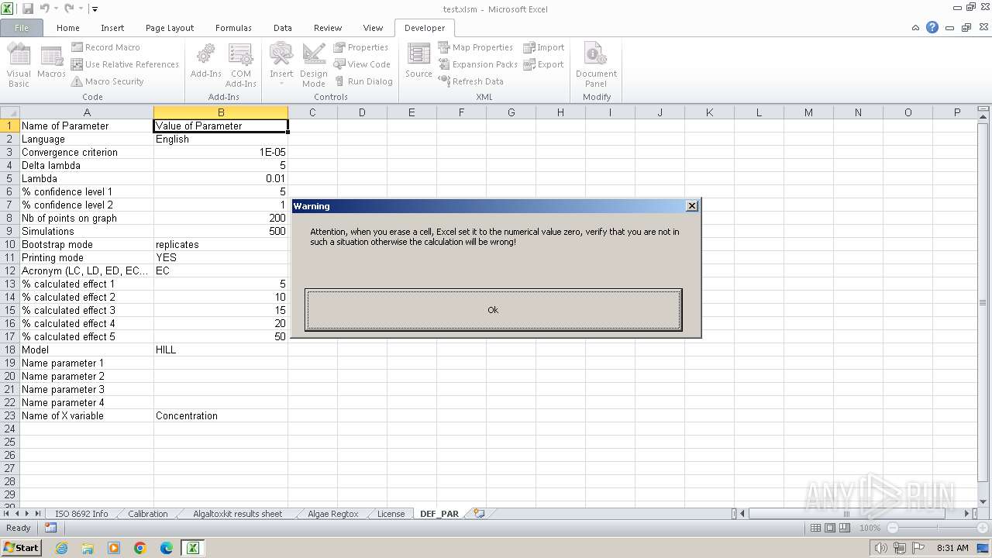This screenshot has width=992, height=558.
Task: Open Macro Security settings
Action: point(108,81)
